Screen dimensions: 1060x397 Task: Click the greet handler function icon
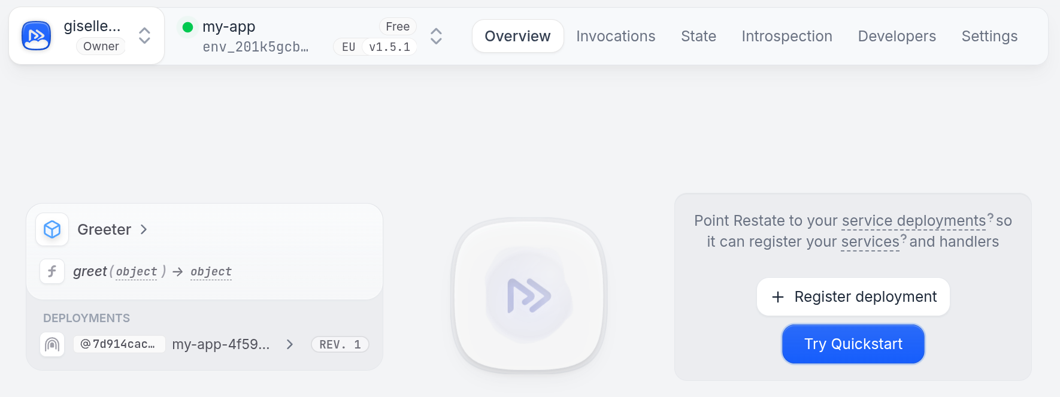click(x=52, y=271)
